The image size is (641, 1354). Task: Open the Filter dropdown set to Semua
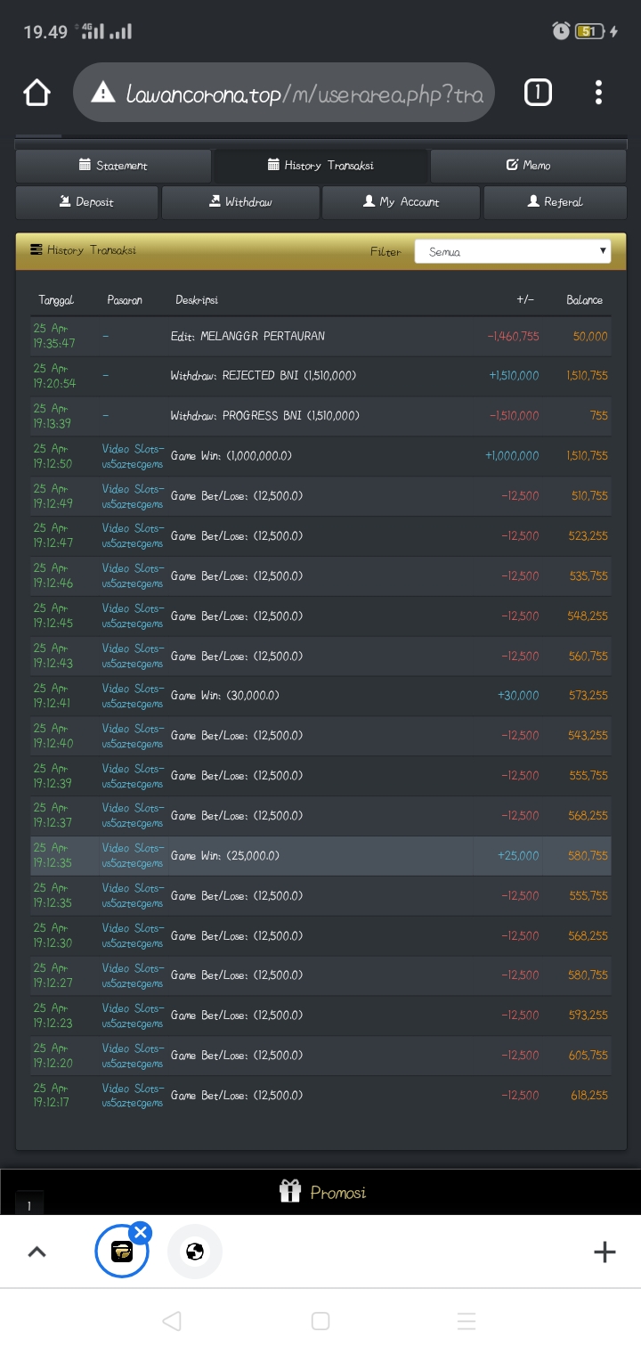[x=513, y=252]
